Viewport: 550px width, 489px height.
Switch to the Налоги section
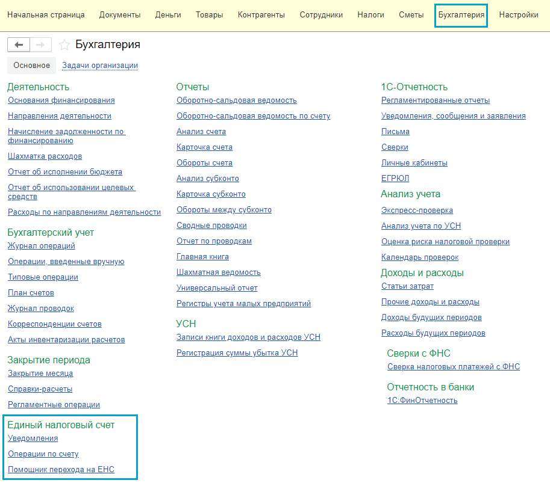[370, 15]
